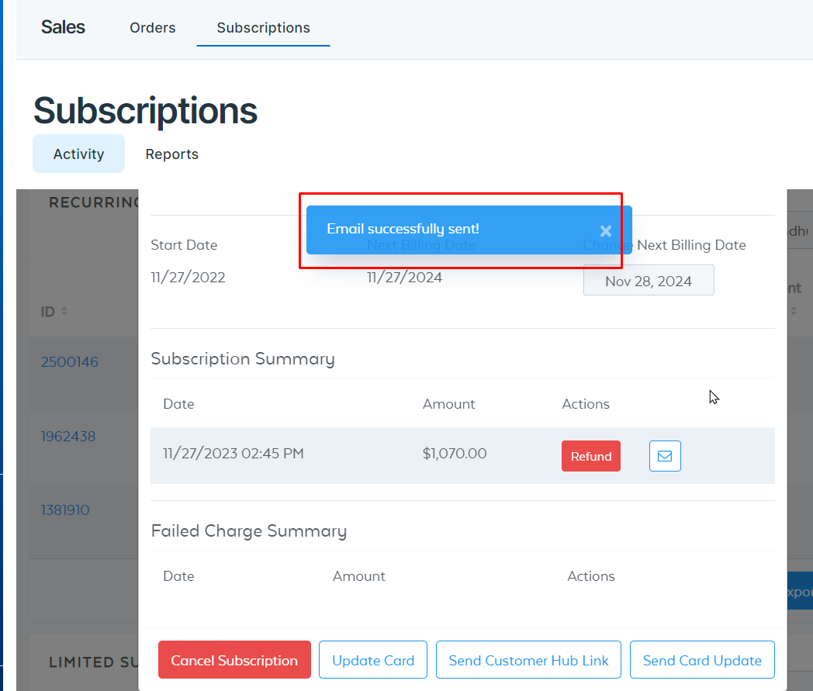Viewport: 813px width, 691px height.
Task: Click the $1,070.00 amount cell
Action: (x=455, y=453)
